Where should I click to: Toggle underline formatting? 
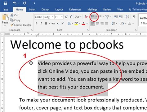(46, 24)
